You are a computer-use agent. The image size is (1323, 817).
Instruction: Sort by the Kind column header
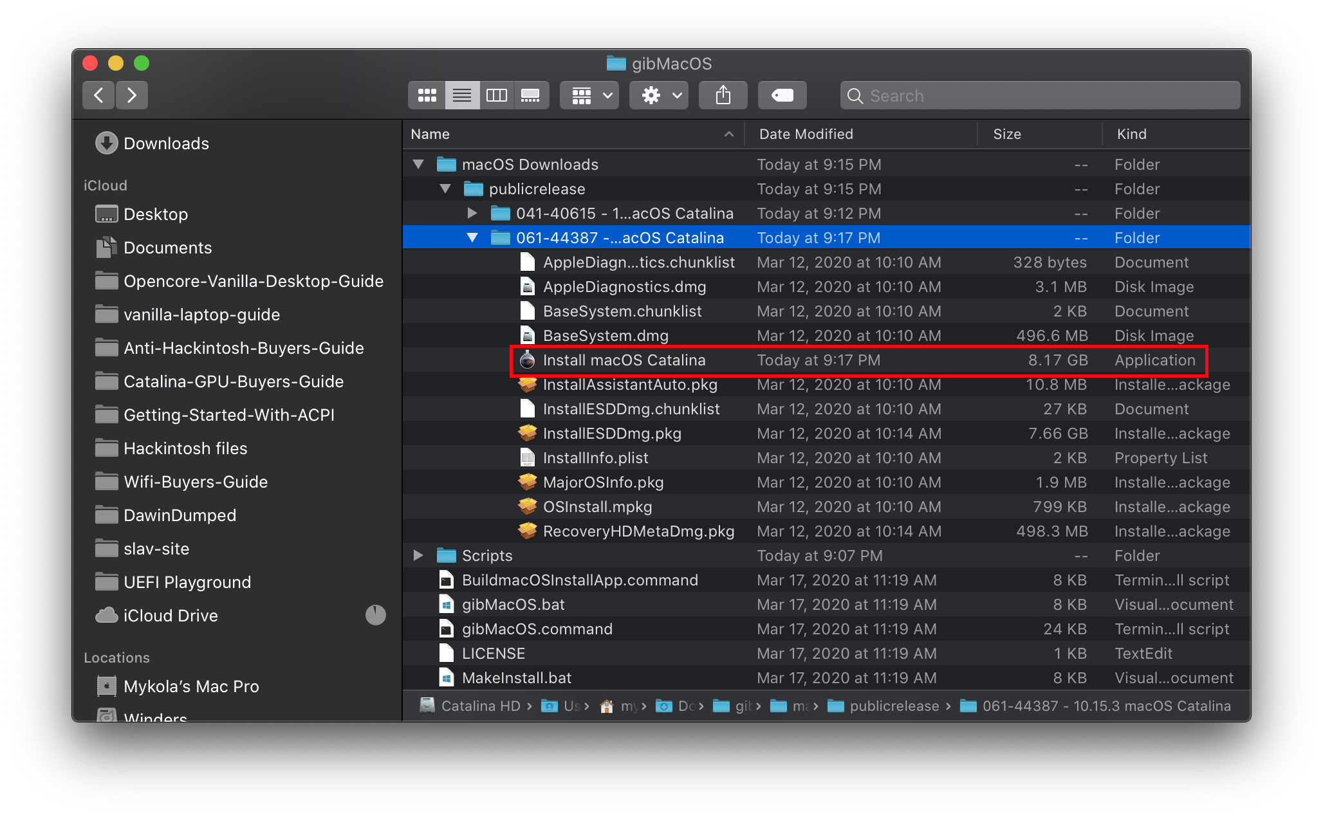(x=1176, y=134)
